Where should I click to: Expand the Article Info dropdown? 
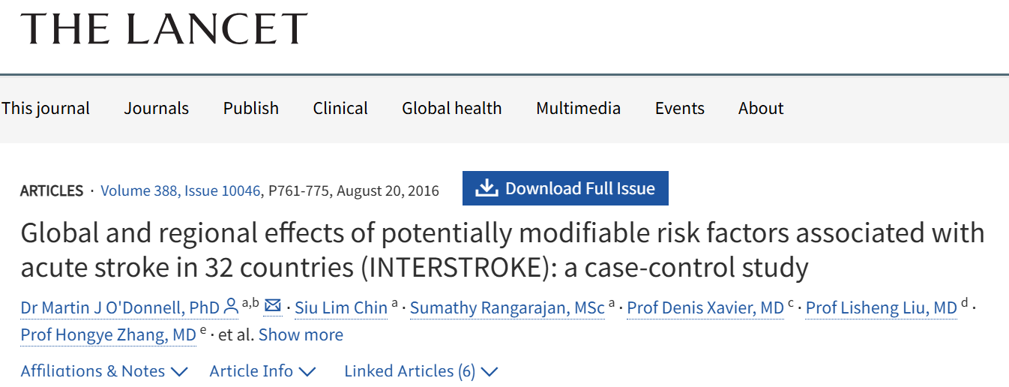pyautogui.click(x=262, y=371)
